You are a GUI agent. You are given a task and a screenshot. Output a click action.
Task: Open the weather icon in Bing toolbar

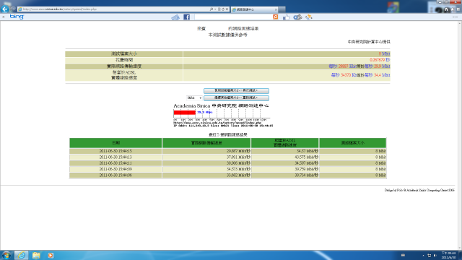pos(308,17)
